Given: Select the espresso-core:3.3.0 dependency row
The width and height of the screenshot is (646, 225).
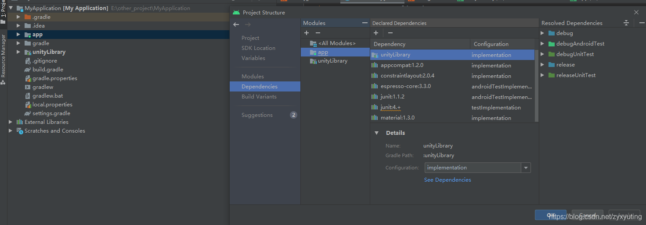Looking at the screenshot, I should click(452, 86).
